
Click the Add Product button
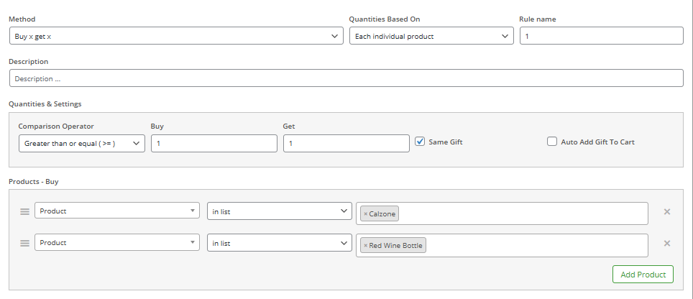tap(643, 275)
